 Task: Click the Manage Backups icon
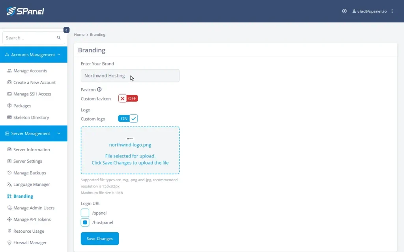pos(9,173)
